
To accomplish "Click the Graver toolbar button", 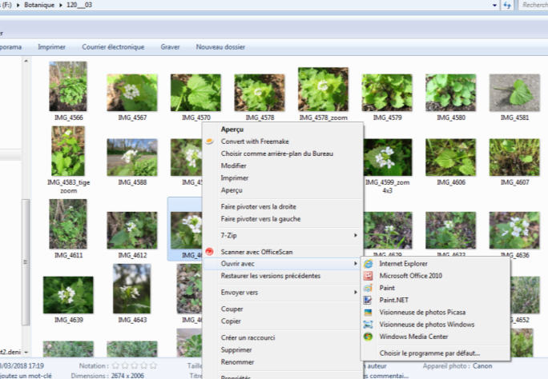I will click(x=170, y=47).
